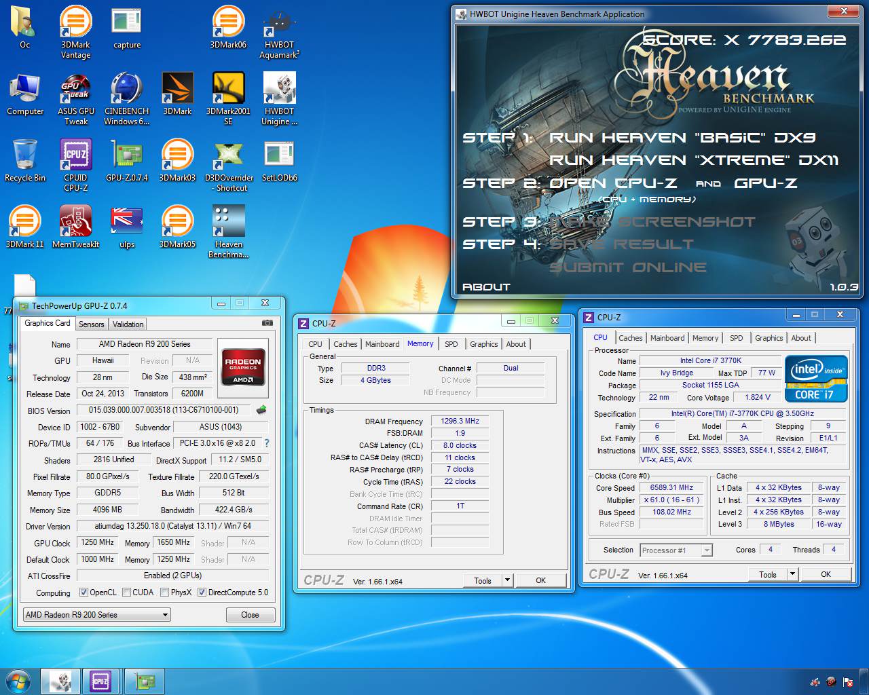
Task: Click the Action Center flag tray icon
Action: coord(847,682)
